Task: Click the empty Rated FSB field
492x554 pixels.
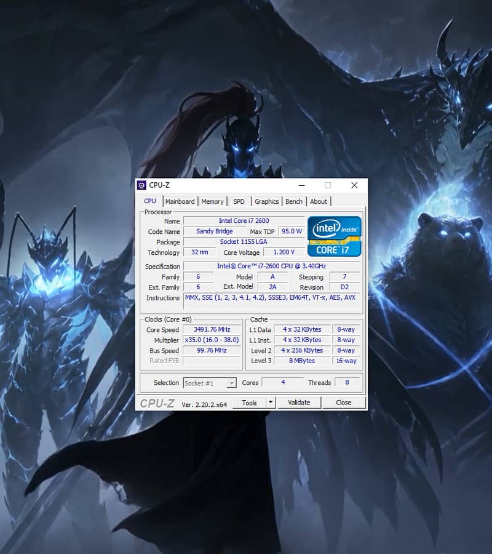Action: pyautogui.click(x=212, y=361)
